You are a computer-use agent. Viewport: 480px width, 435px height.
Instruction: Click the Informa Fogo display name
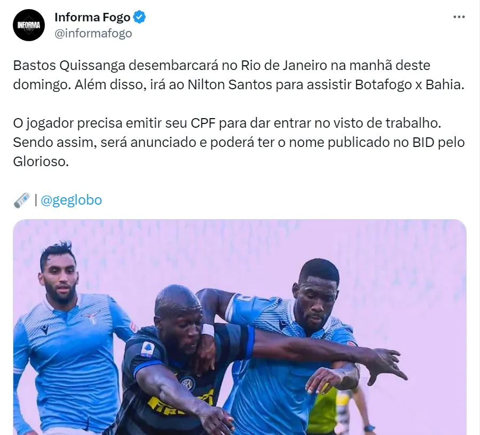92,18
